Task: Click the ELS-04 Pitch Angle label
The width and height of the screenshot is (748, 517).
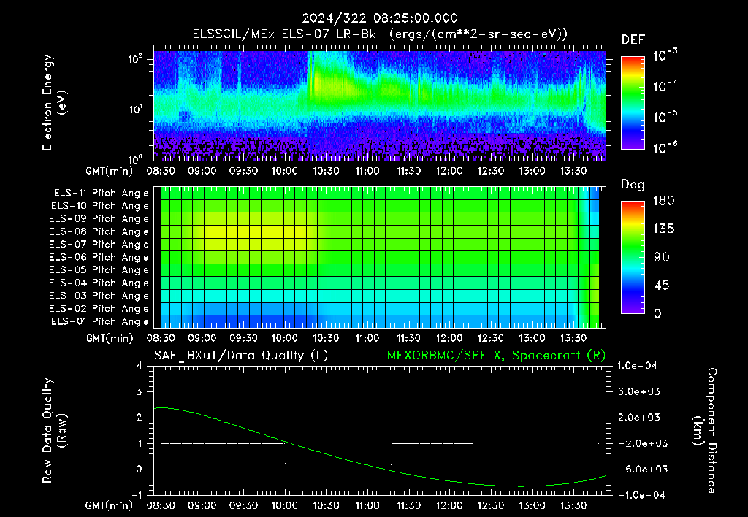Action: (x=99, y=283)
